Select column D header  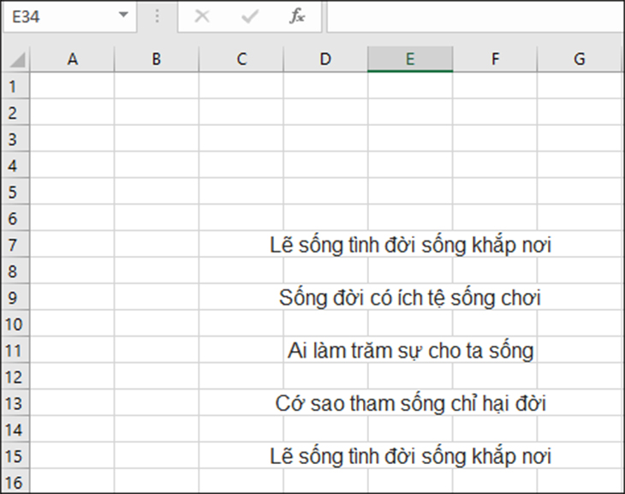[x=325, y=59]
